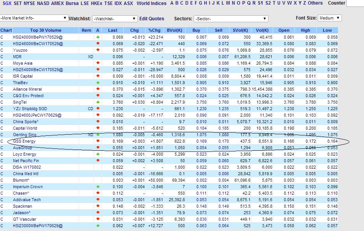Image resolution: width=364 pixels, height=231 pixels.
Task: Filter counters by letter S1
Action: point(260,3)
